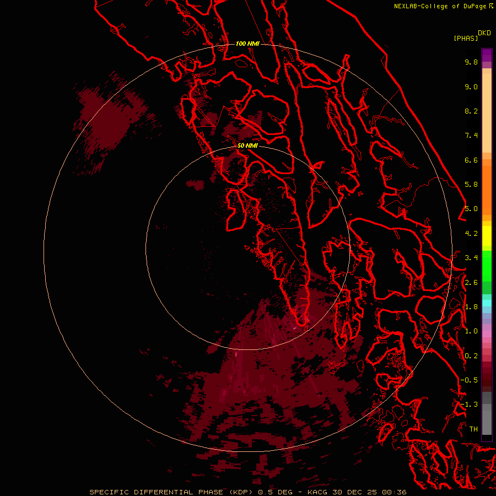Image resolution: width=496 pixels, height=496 pixels.
Task: Click the [PHAS] units label
Action: click(x=466, y=38)
